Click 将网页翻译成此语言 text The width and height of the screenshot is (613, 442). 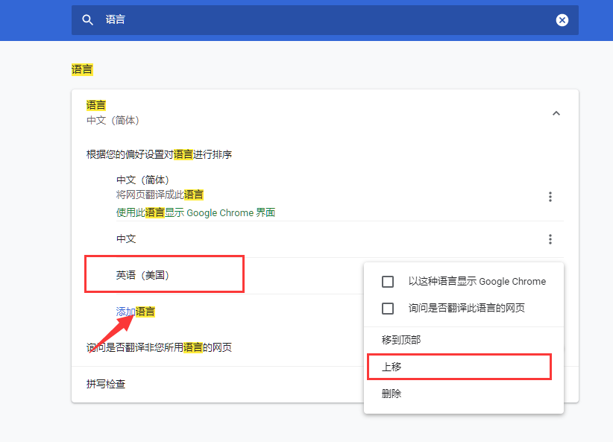160,195
